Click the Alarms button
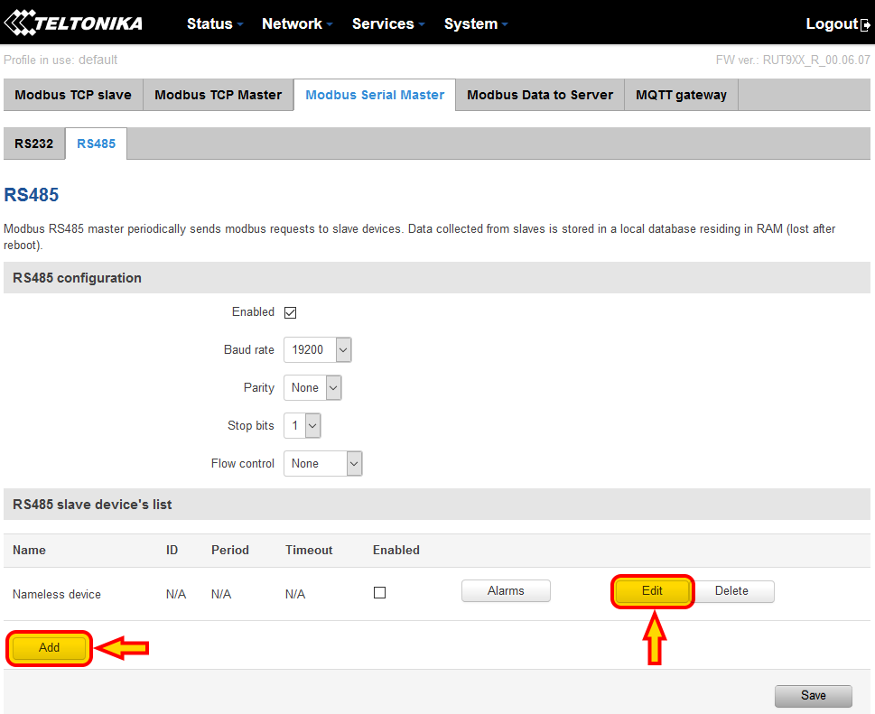Image resolution: width=875 pixels, height=714 pixels. pos(506,590)
